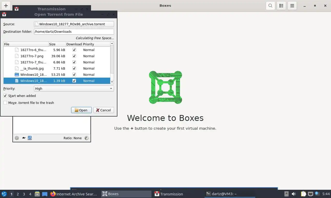The width and height of the screenshot is (331, 198).
Task: Click the plus button in Boxes header
Action: click(x=6, y=5)
